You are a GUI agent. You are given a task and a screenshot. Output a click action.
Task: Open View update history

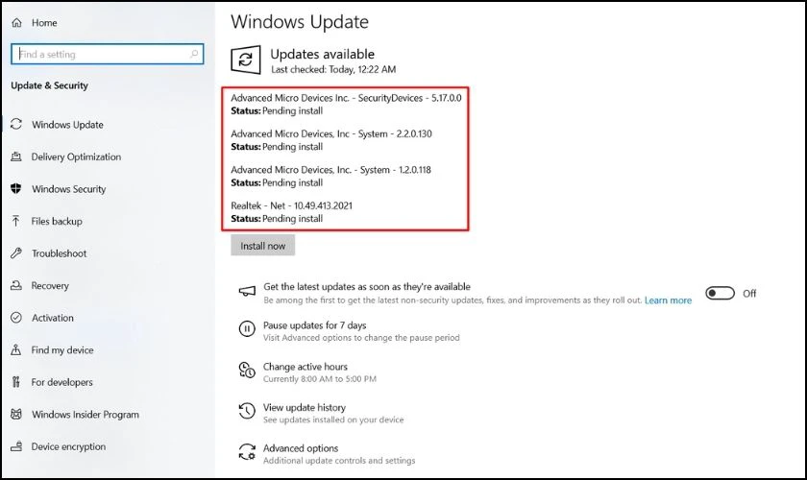pyautogui.click(x=305, y=407)
